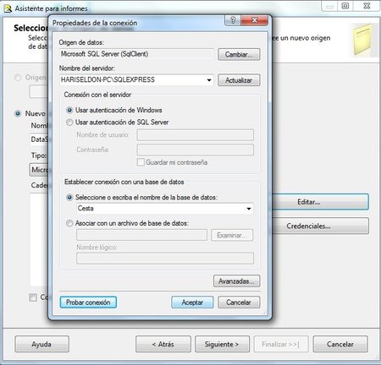The width and height of the screenshot is (381, 365).
Task: Open the Cesta database name dropdown
Action: click(249, 209)
